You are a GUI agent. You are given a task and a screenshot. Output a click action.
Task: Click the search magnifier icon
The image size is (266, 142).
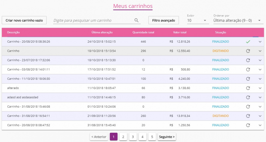tap(136, 21)
